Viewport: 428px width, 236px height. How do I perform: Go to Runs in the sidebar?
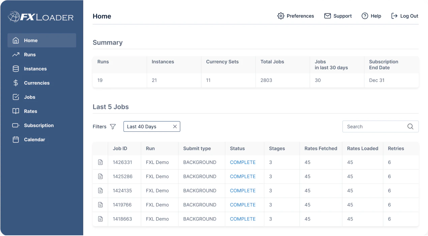click(30, 55)
